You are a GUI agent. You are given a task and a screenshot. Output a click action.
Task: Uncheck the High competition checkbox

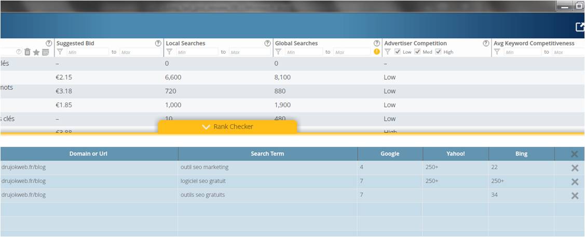point(439,52)
